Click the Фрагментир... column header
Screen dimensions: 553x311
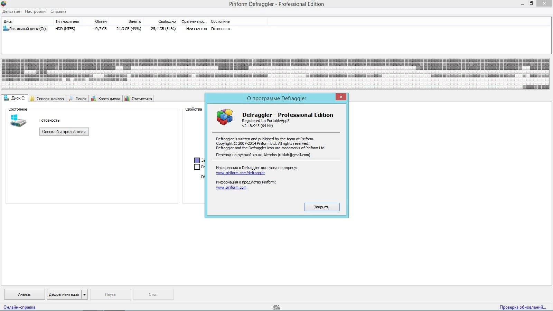(x=194, y=21)
